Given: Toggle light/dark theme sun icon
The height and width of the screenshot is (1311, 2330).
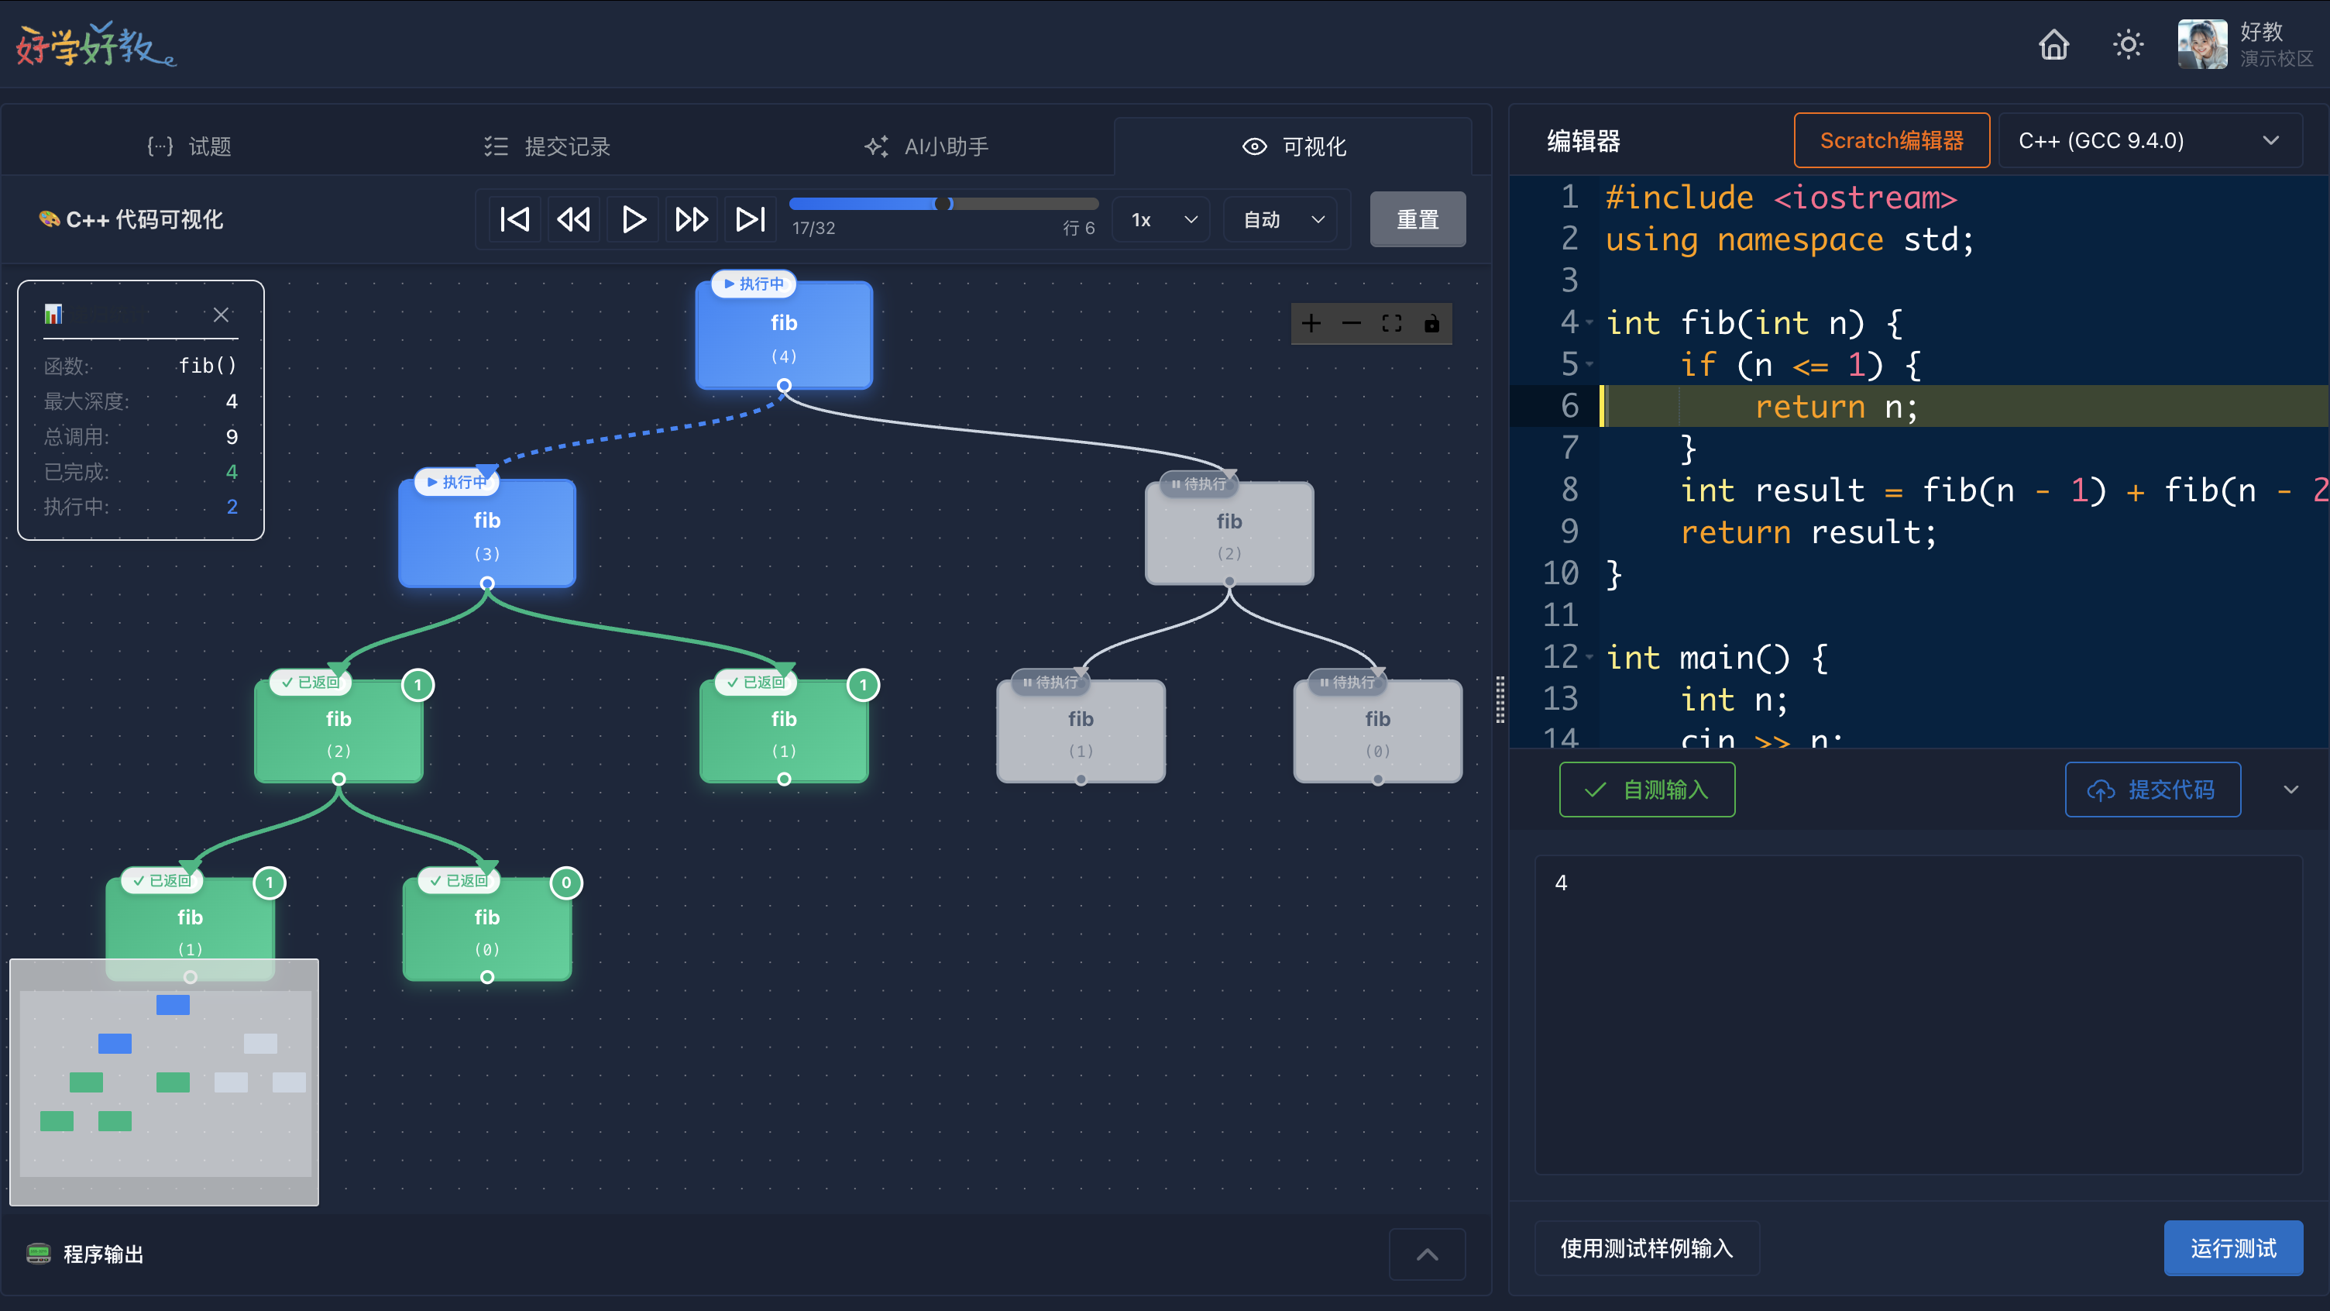Looking at the screenshot, I should pyautogui.click(x=2129, y=44).
